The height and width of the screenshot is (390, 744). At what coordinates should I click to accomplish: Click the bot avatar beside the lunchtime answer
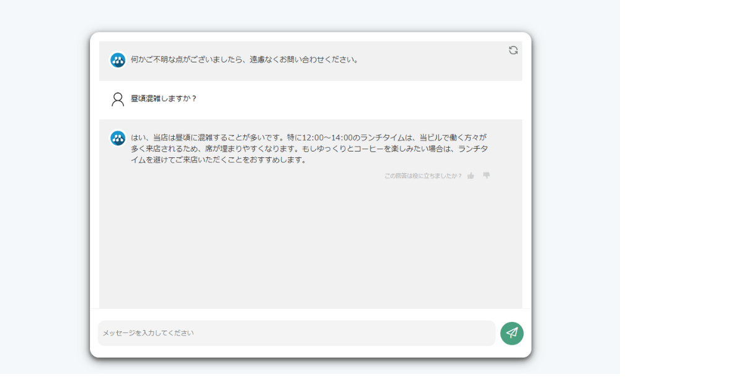pos(118,138)
